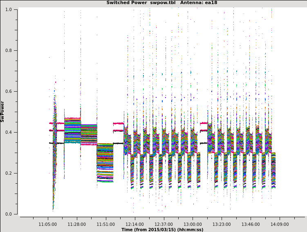
Task: Select the 11:05:00 time tick label
Action: (x=48, y=224)
